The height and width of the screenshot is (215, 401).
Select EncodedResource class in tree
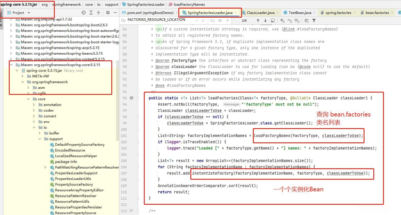tap(67, 150)
